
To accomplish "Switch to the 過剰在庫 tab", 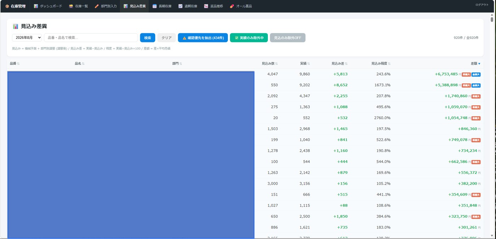I will [x=188, y=6].
